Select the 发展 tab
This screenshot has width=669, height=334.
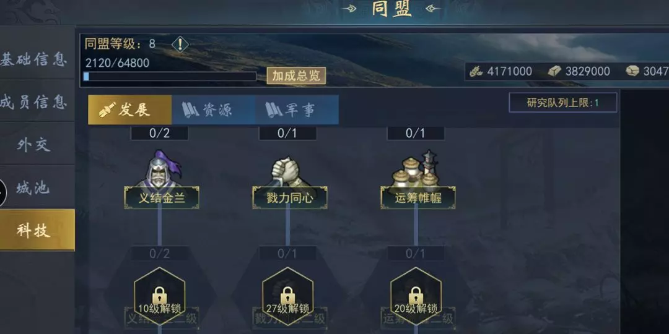[129, 110]
